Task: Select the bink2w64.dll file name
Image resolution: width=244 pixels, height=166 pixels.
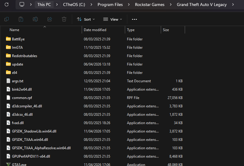Action: point(22,89)
